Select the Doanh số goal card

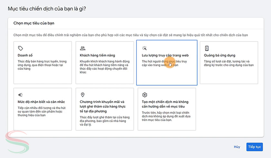43,63
